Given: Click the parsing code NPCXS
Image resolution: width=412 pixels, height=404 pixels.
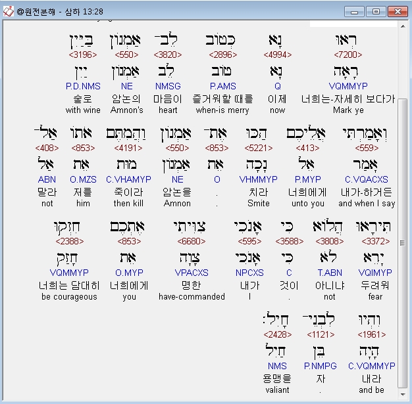Looking at the screenshot, I should coord(249,273).
